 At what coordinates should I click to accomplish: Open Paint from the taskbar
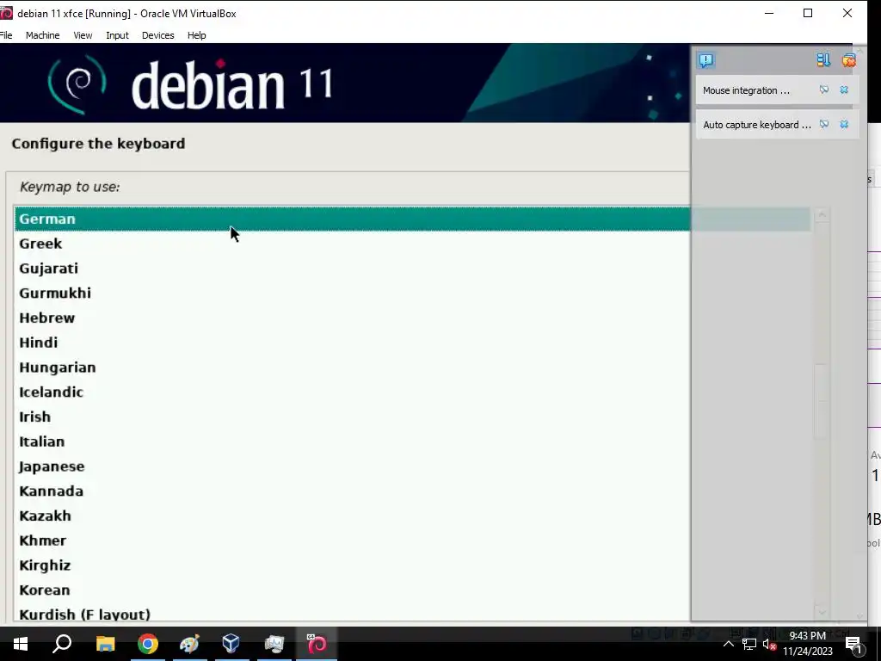(190, 644)
